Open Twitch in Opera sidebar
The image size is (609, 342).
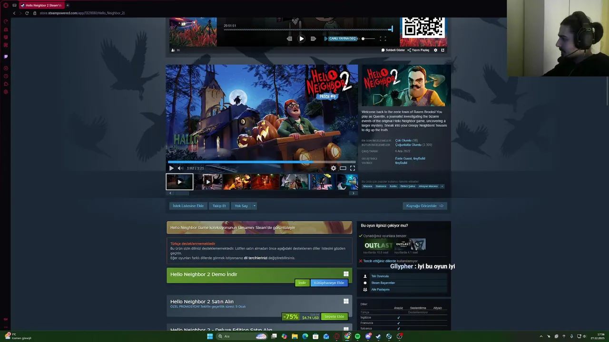(x=6, y=56)
